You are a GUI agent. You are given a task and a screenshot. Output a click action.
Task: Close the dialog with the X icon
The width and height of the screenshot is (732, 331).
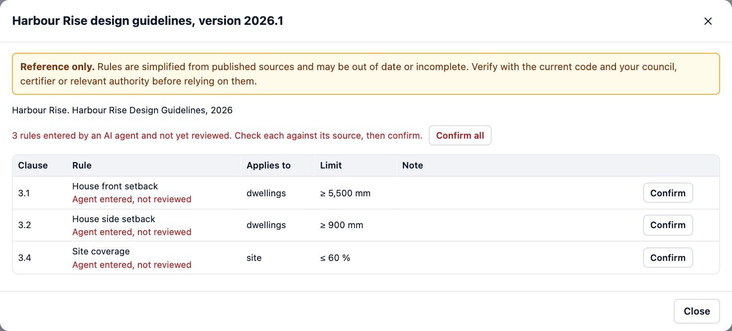(x=708, y=21)
